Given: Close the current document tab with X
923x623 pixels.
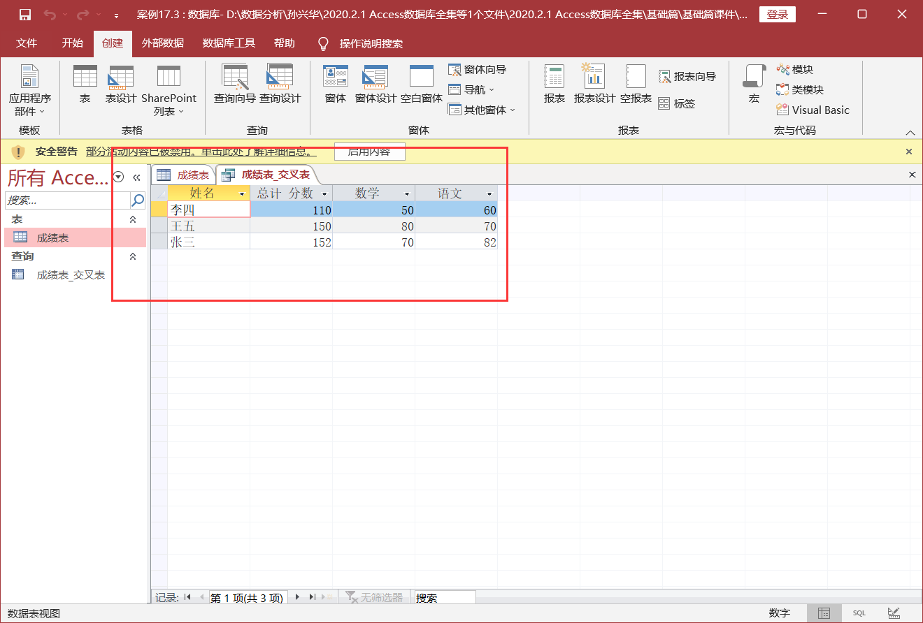Looking at the screenshot, I should (x=912, y=175).
